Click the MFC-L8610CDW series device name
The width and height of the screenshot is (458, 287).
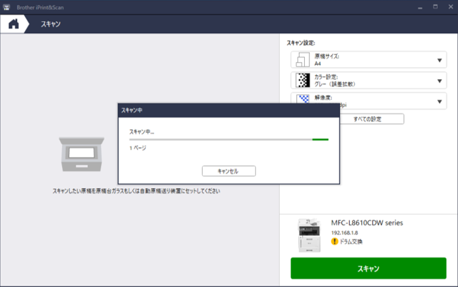coord(367,223)
